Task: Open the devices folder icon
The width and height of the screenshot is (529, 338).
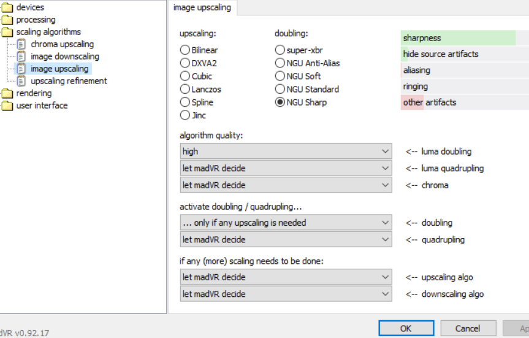Action: click(7, 7)
